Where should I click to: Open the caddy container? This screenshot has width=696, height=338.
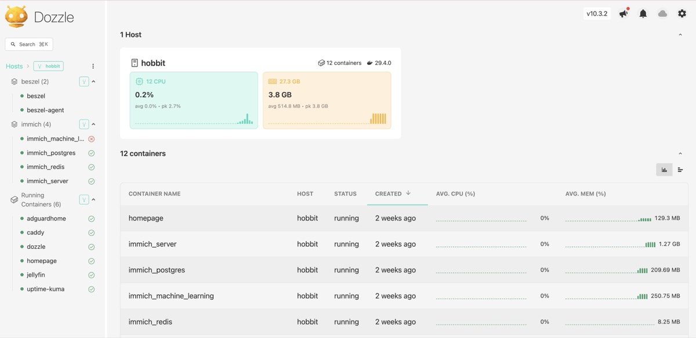tap(35, 233)
